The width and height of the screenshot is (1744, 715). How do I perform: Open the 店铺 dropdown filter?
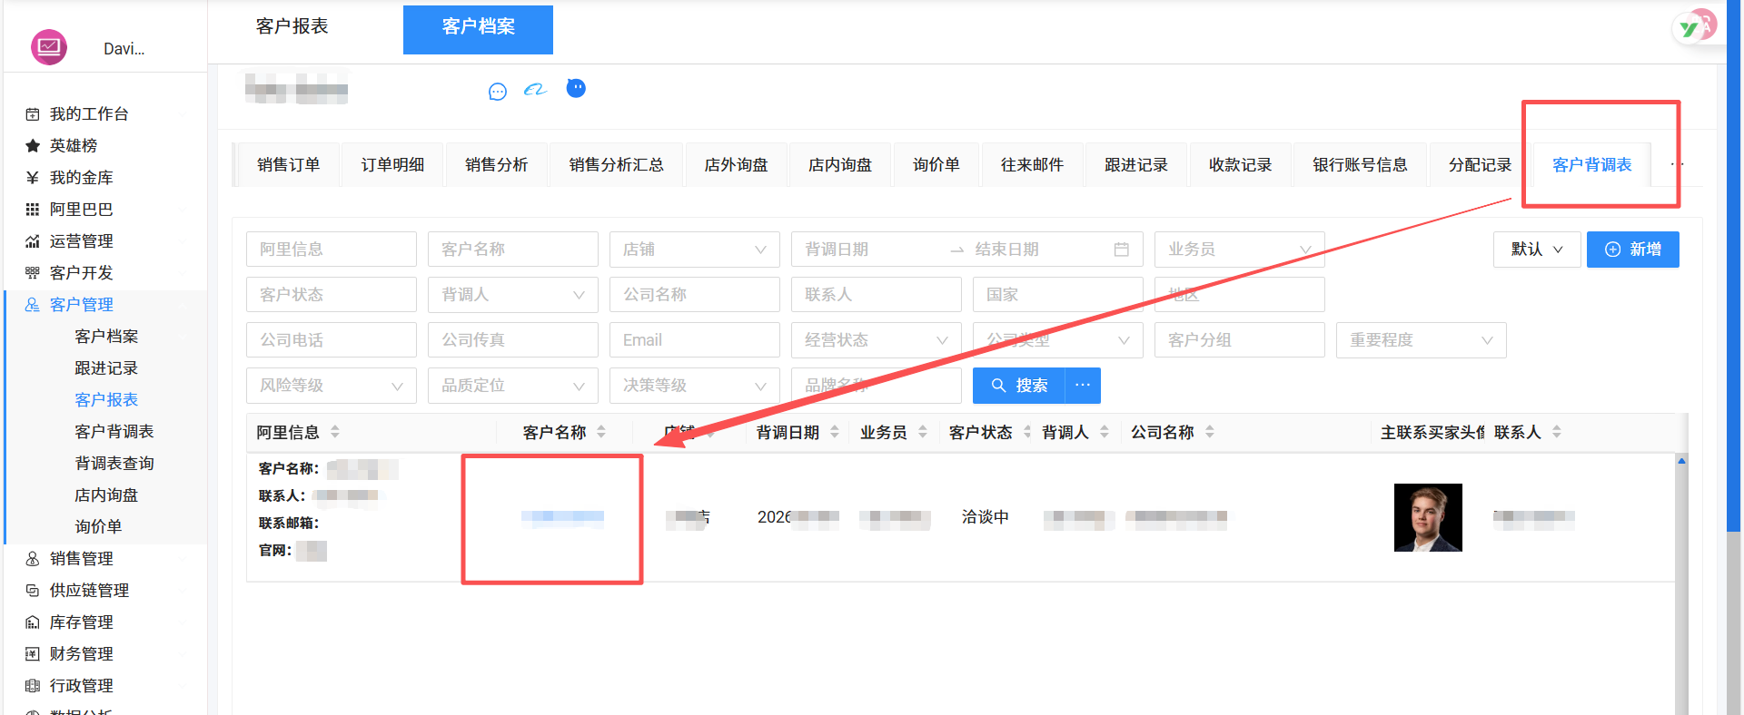695,250
